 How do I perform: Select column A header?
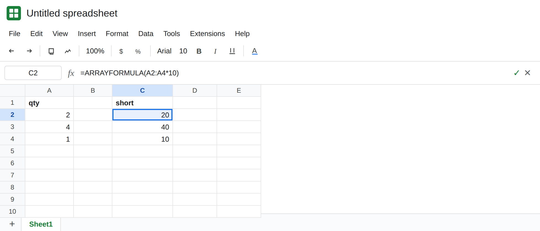coord(49,90)
